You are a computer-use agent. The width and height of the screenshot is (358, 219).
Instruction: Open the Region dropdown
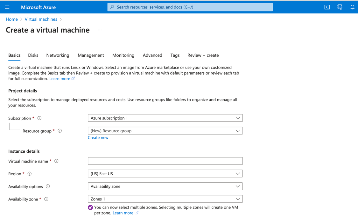[165, 173]
